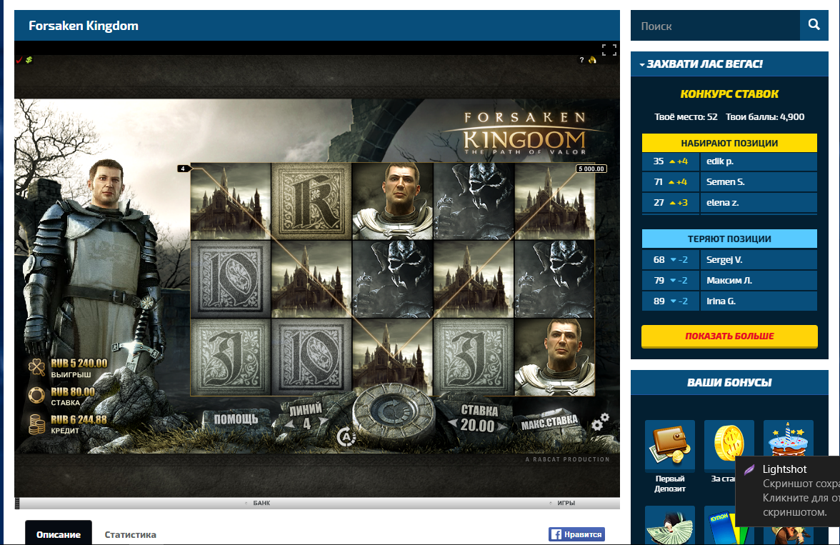Screen dimensions: 840x545
Task: Click the Irina G. leaderboard row
Action: click(729, 301)
